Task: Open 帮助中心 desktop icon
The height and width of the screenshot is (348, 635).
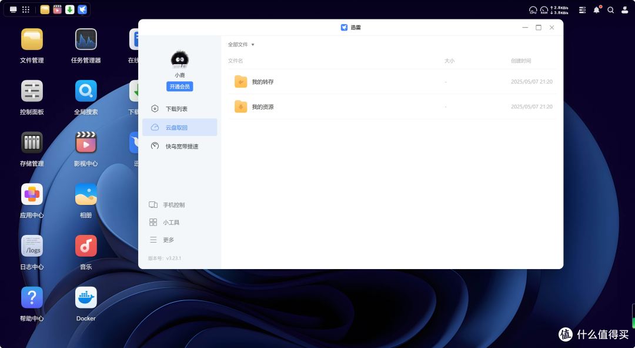Action: pyautogui.click(x=32, y=297)
